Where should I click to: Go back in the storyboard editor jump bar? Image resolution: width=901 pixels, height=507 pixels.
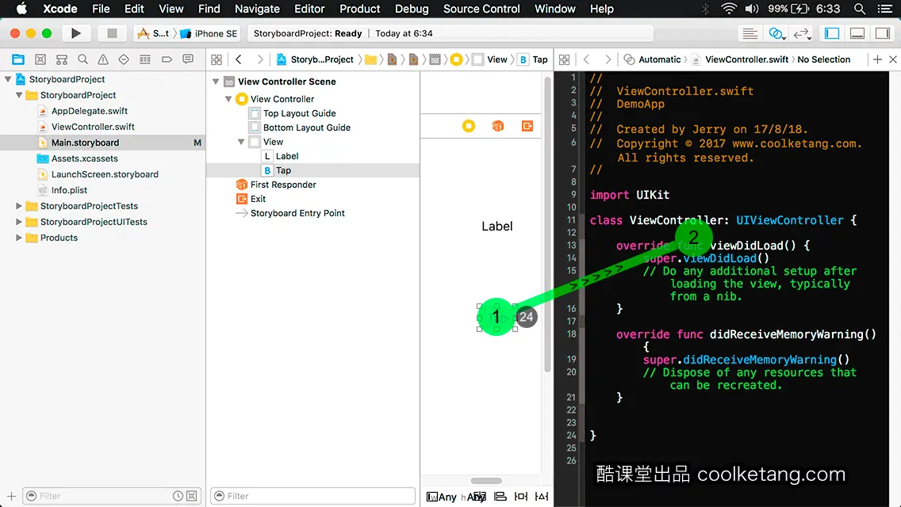pyautogui.click(x=239, y=59)
